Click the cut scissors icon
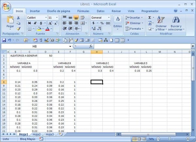 tap(19, 18)
